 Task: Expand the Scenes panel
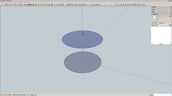click(161, 9)
